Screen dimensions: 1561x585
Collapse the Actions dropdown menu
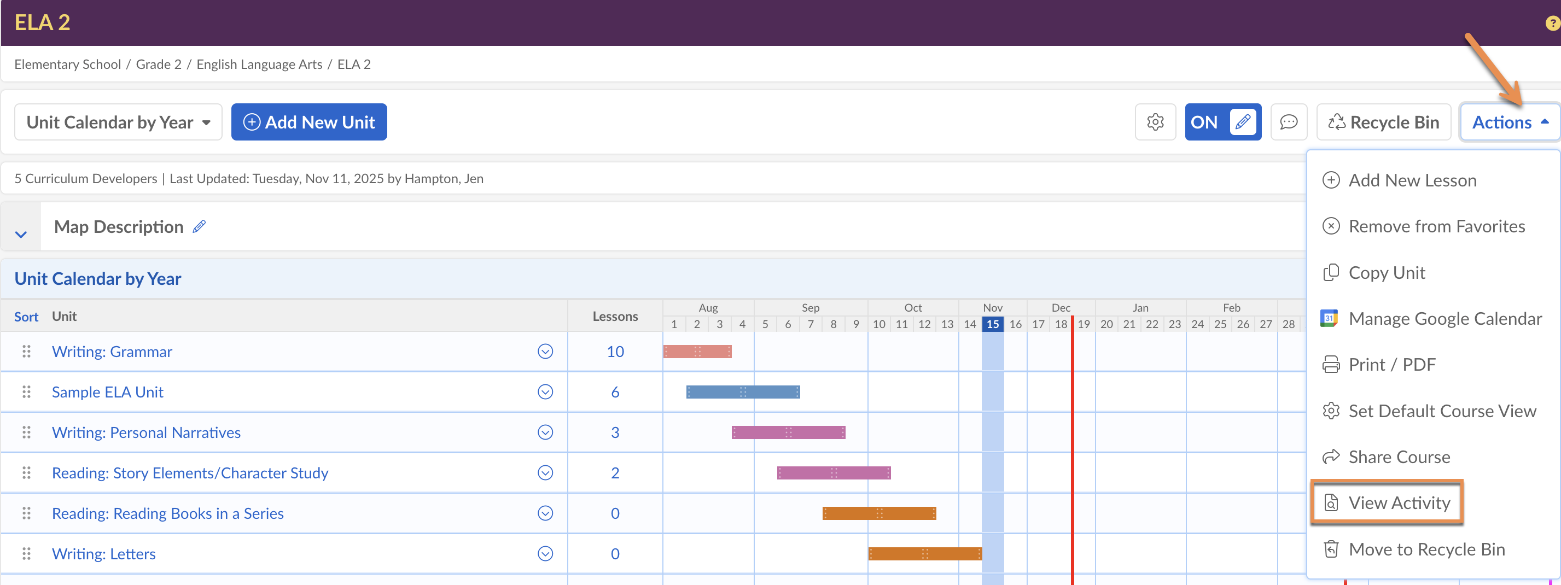pos(1509,122)
